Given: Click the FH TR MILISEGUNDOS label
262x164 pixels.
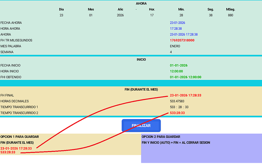Looking at the screenshot, I should click(x=16, y=40).
